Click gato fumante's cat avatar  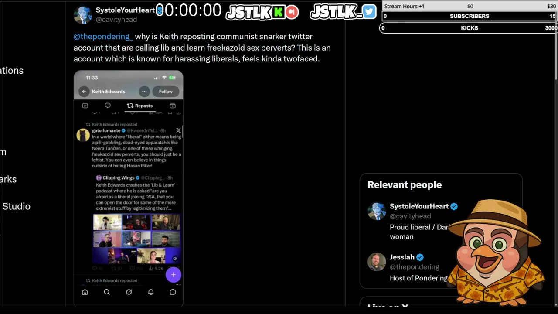(x=83, y=135)
